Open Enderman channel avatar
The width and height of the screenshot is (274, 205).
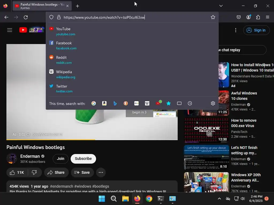12,159
